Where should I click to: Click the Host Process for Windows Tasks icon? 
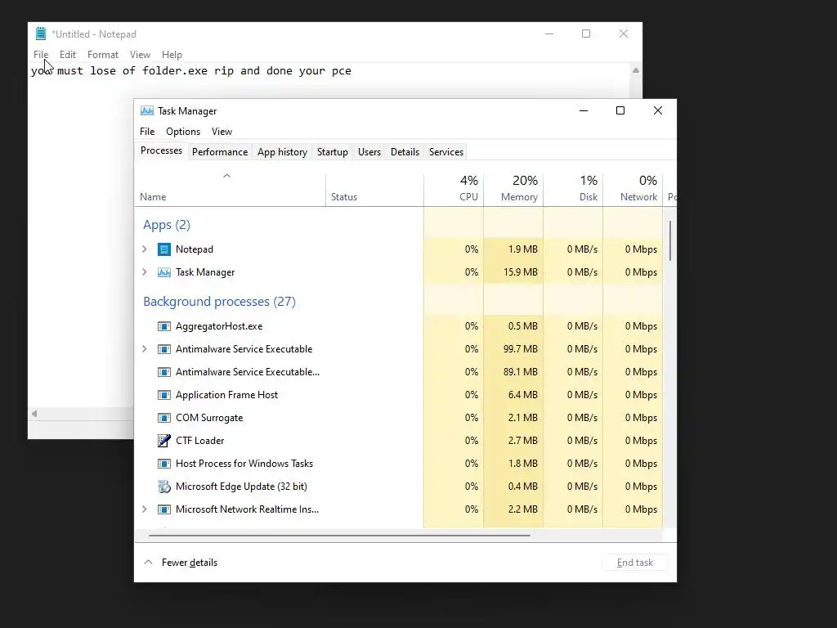coord(163,464)
